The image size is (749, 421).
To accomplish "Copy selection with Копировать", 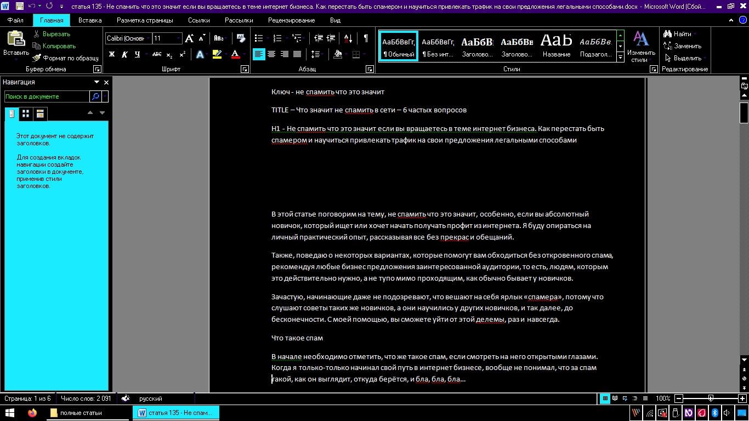I will [x=54, y=46].
